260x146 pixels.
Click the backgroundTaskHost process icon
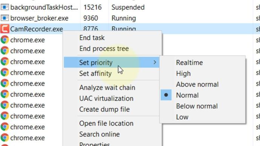(5, 7)
